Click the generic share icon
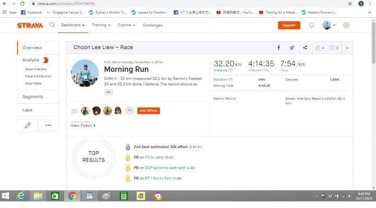 [x=305, y=48]
